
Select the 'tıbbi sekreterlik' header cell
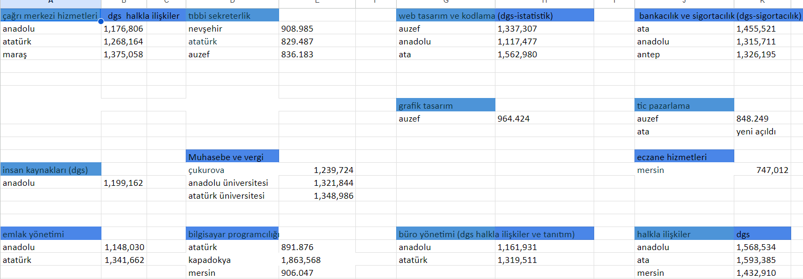[232, 16]
